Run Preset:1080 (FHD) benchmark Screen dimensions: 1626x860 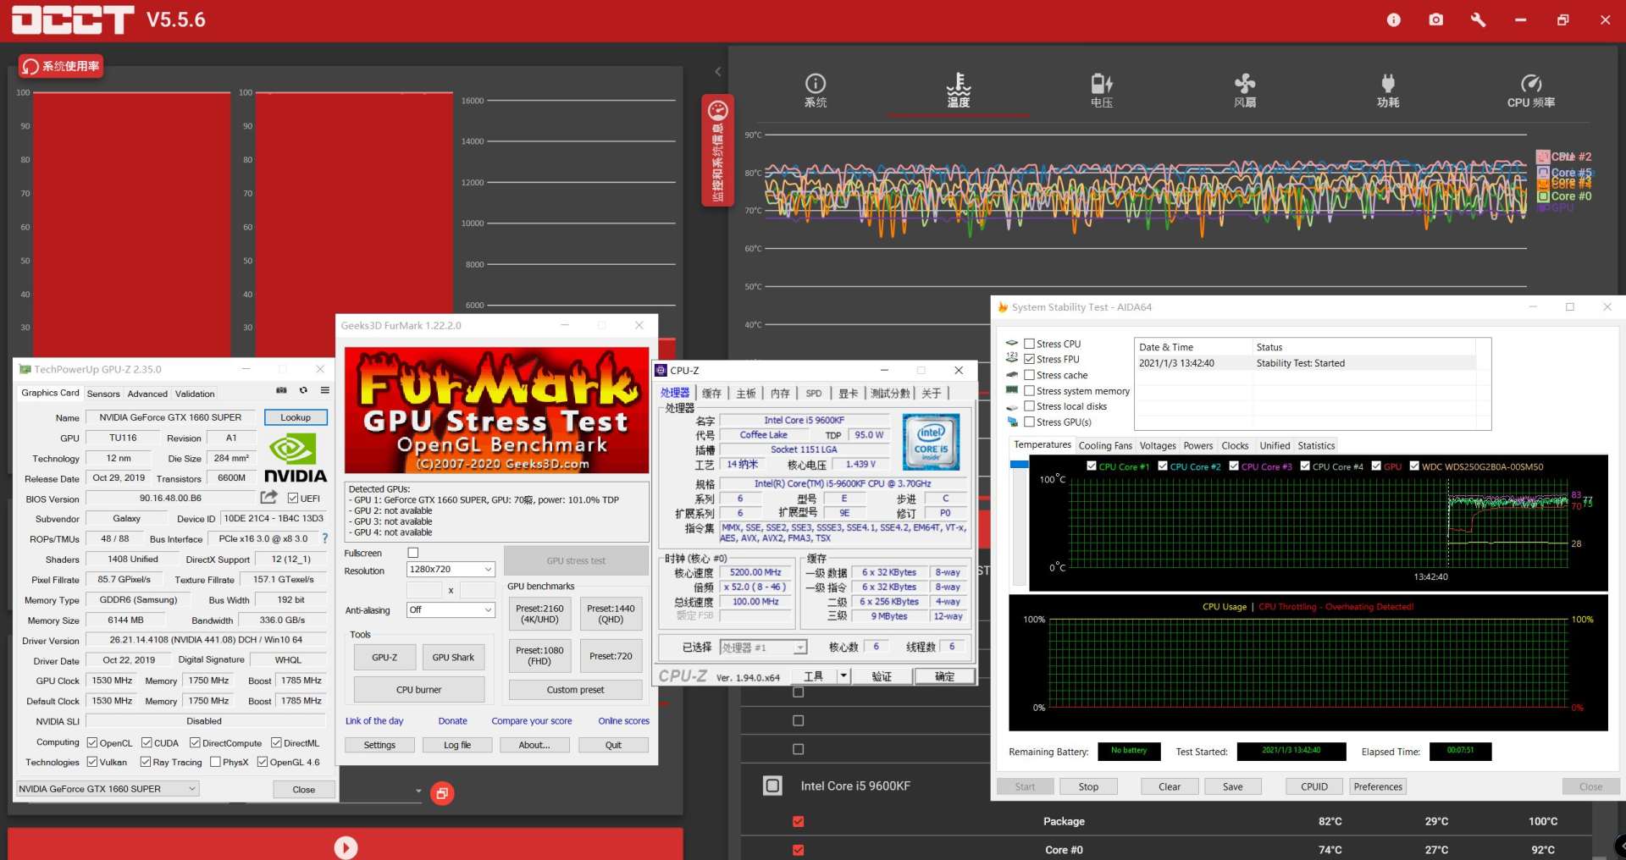tap(539, 656)
